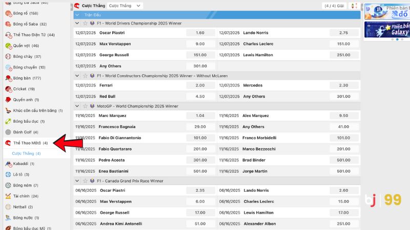Bet on Max Verstappen odds 9.00

(200, 44)
